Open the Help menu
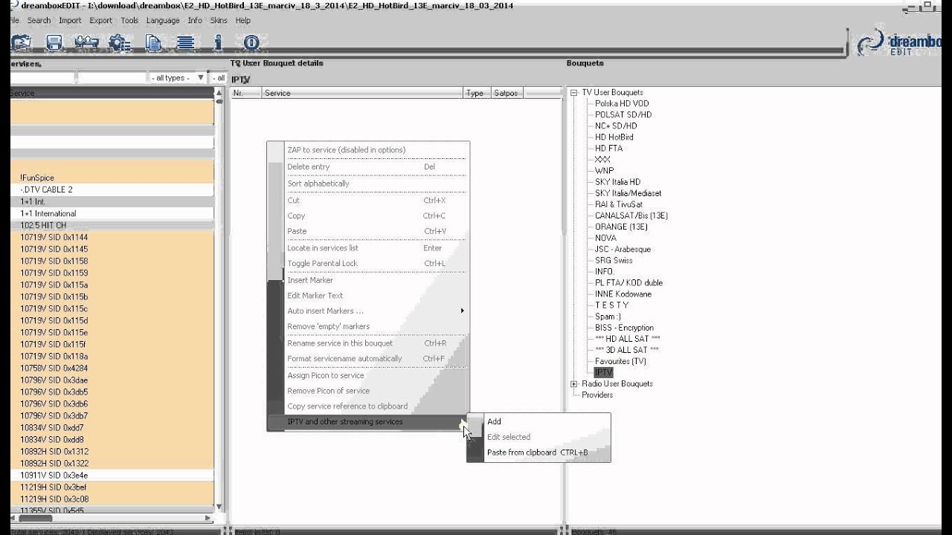 tap(243, 21)
